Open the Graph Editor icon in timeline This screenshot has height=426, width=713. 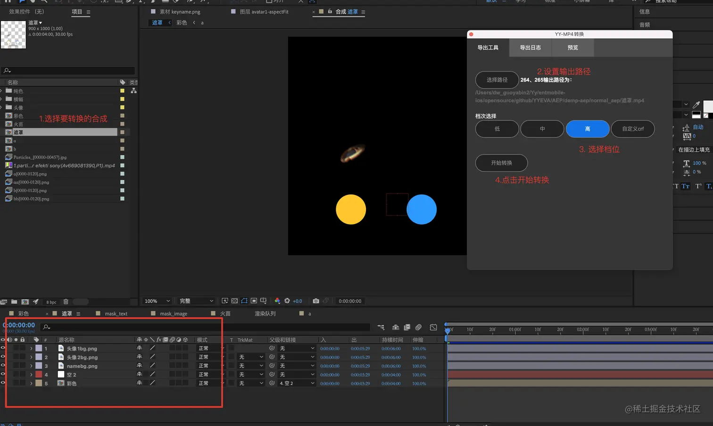coord(433,327)
